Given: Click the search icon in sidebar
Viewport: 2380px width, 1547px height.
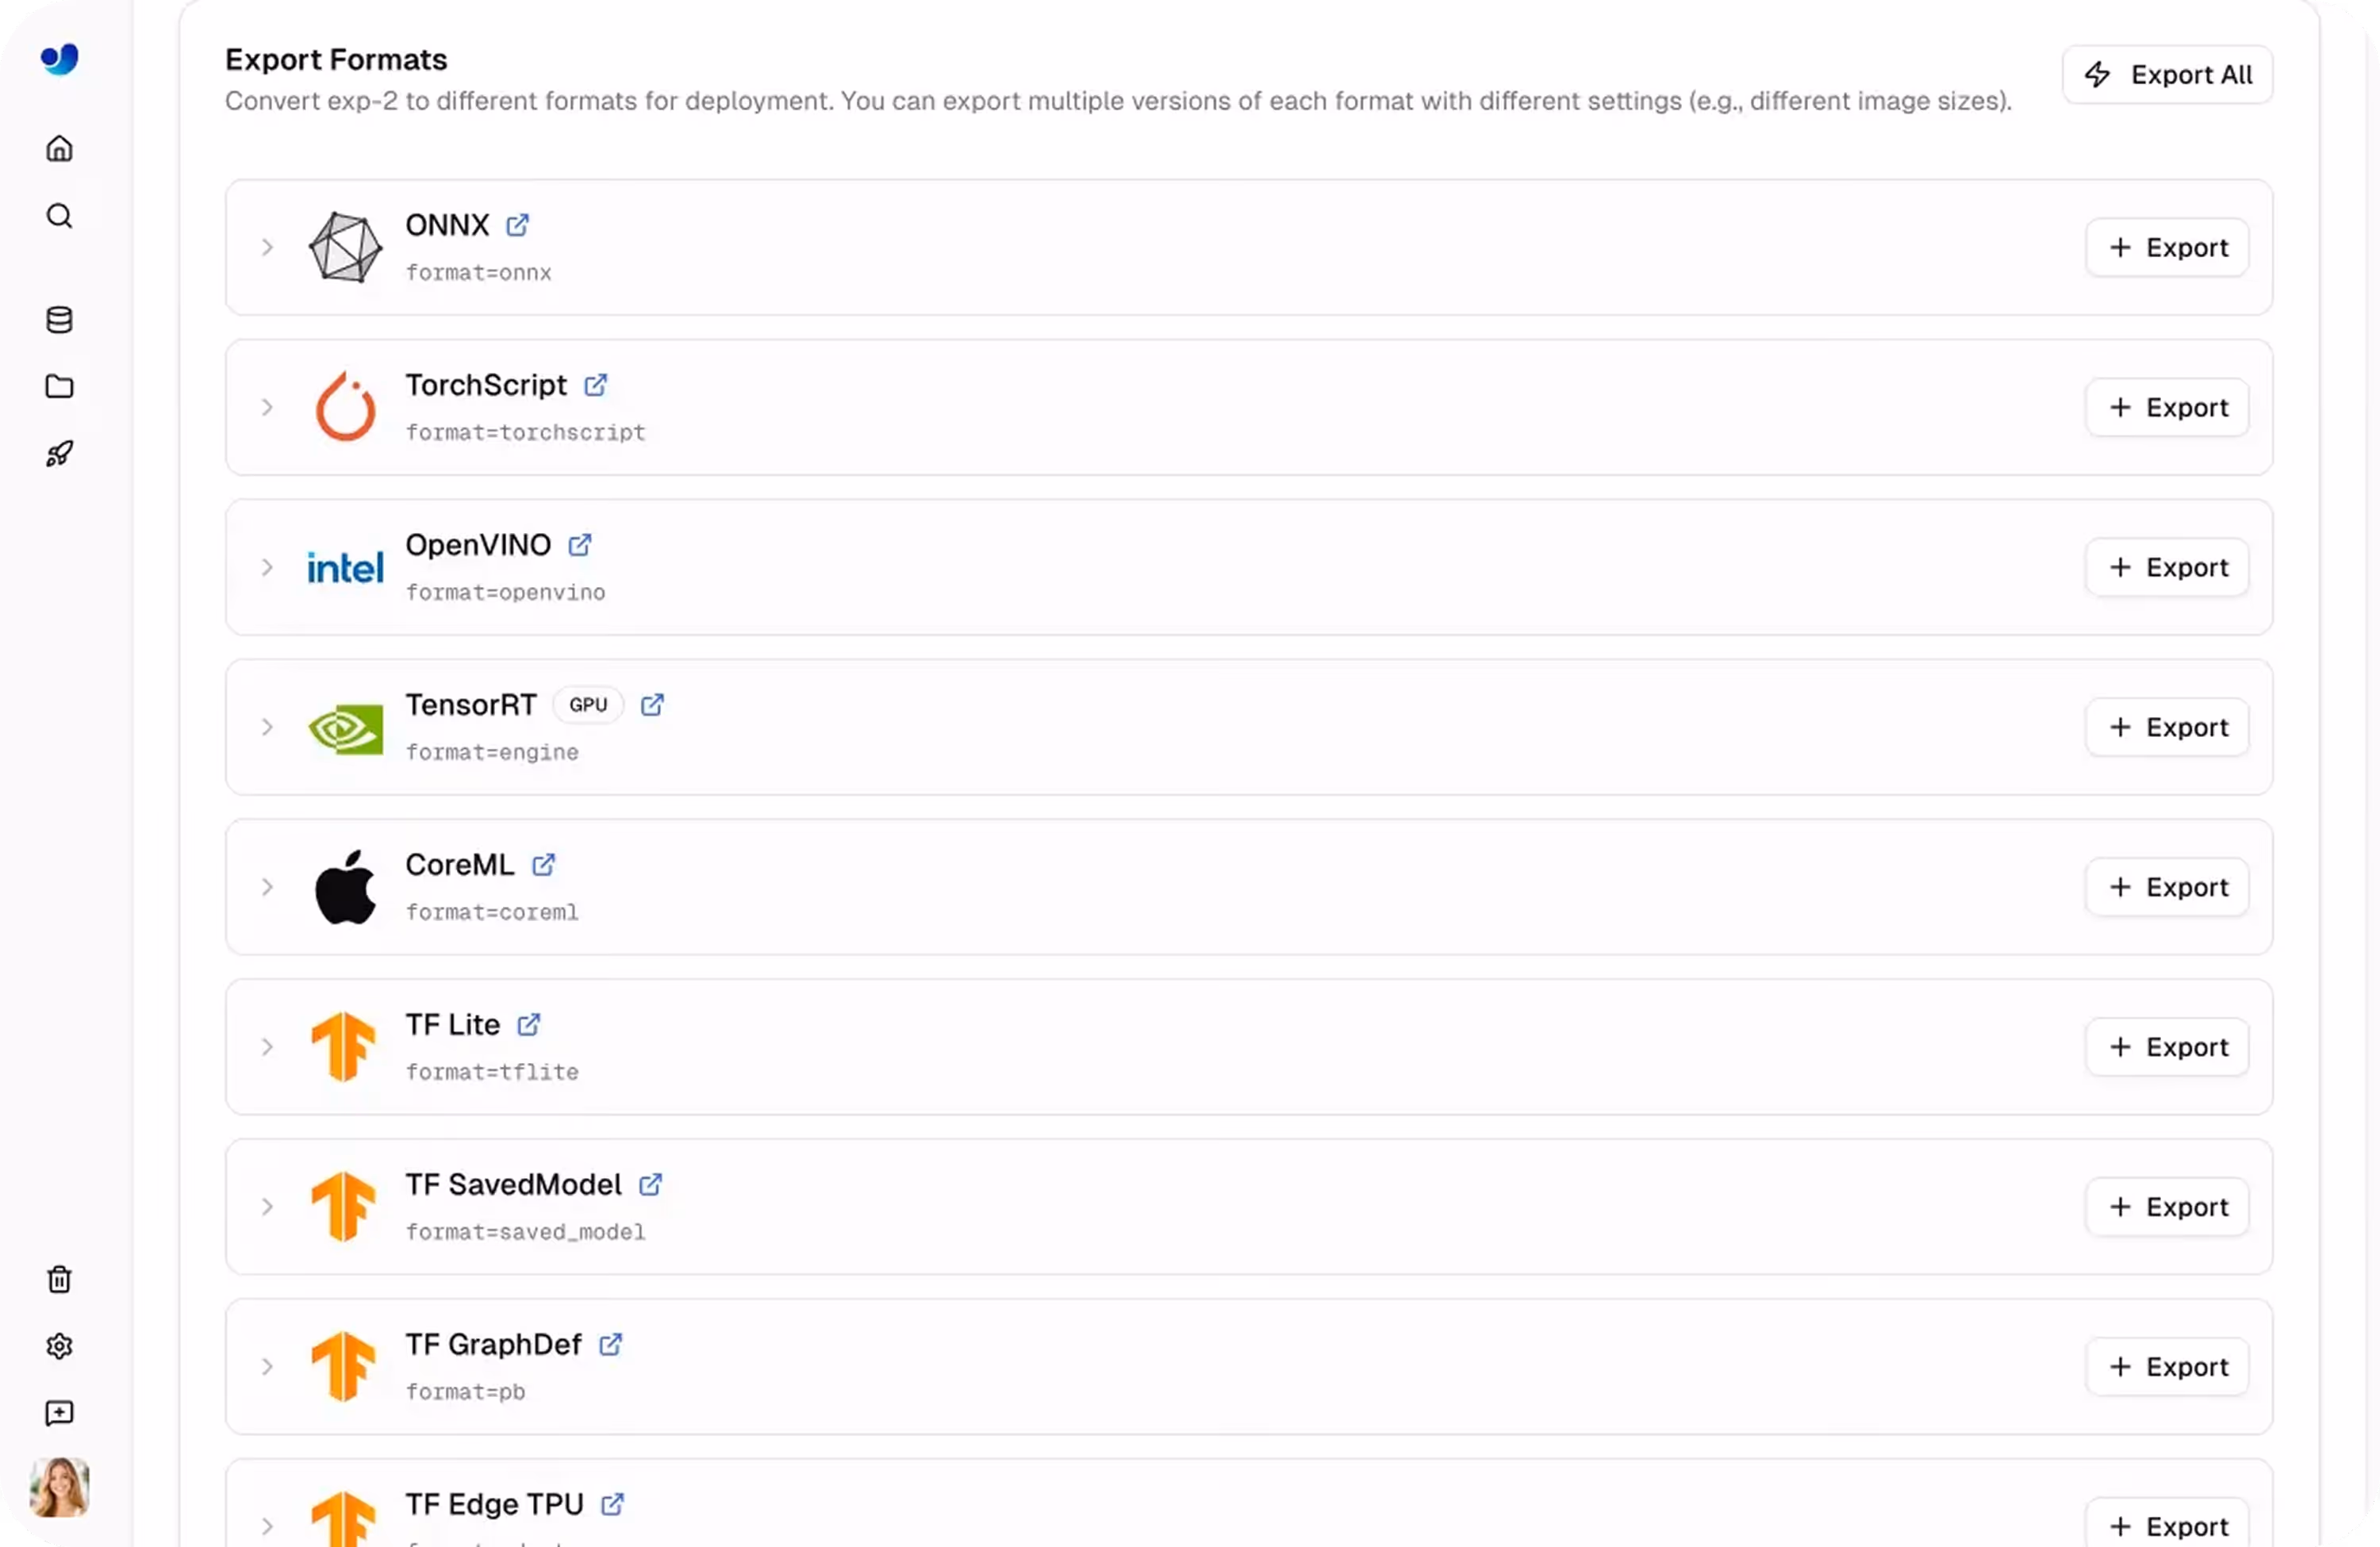Looking at the screenshot, I should [x=59, y=216].
